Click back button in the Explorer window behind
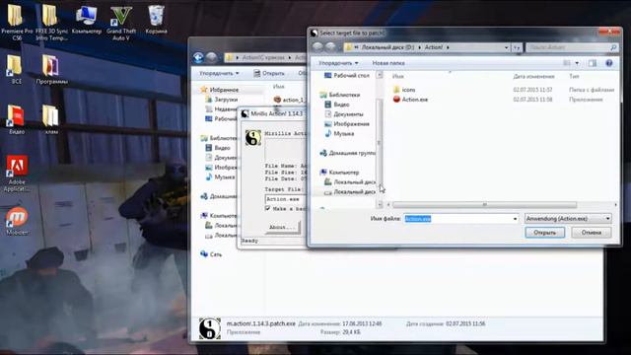The image size is (631, 355). (x=198, y=57)
